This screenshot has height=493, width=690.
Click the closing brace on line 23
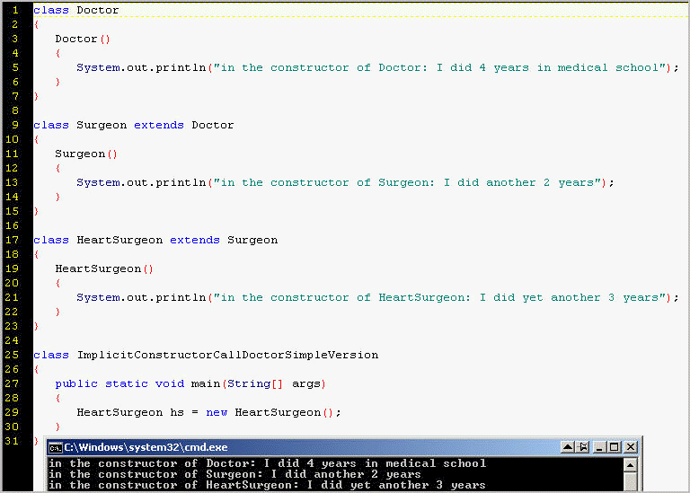(36, 326)
